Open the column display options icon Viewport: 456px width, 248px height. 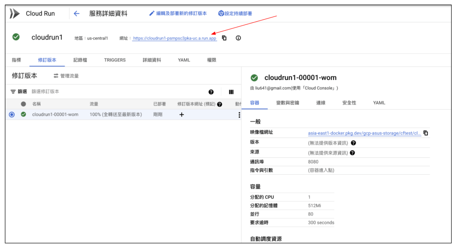pyautogui.click(x=231, y=92)
